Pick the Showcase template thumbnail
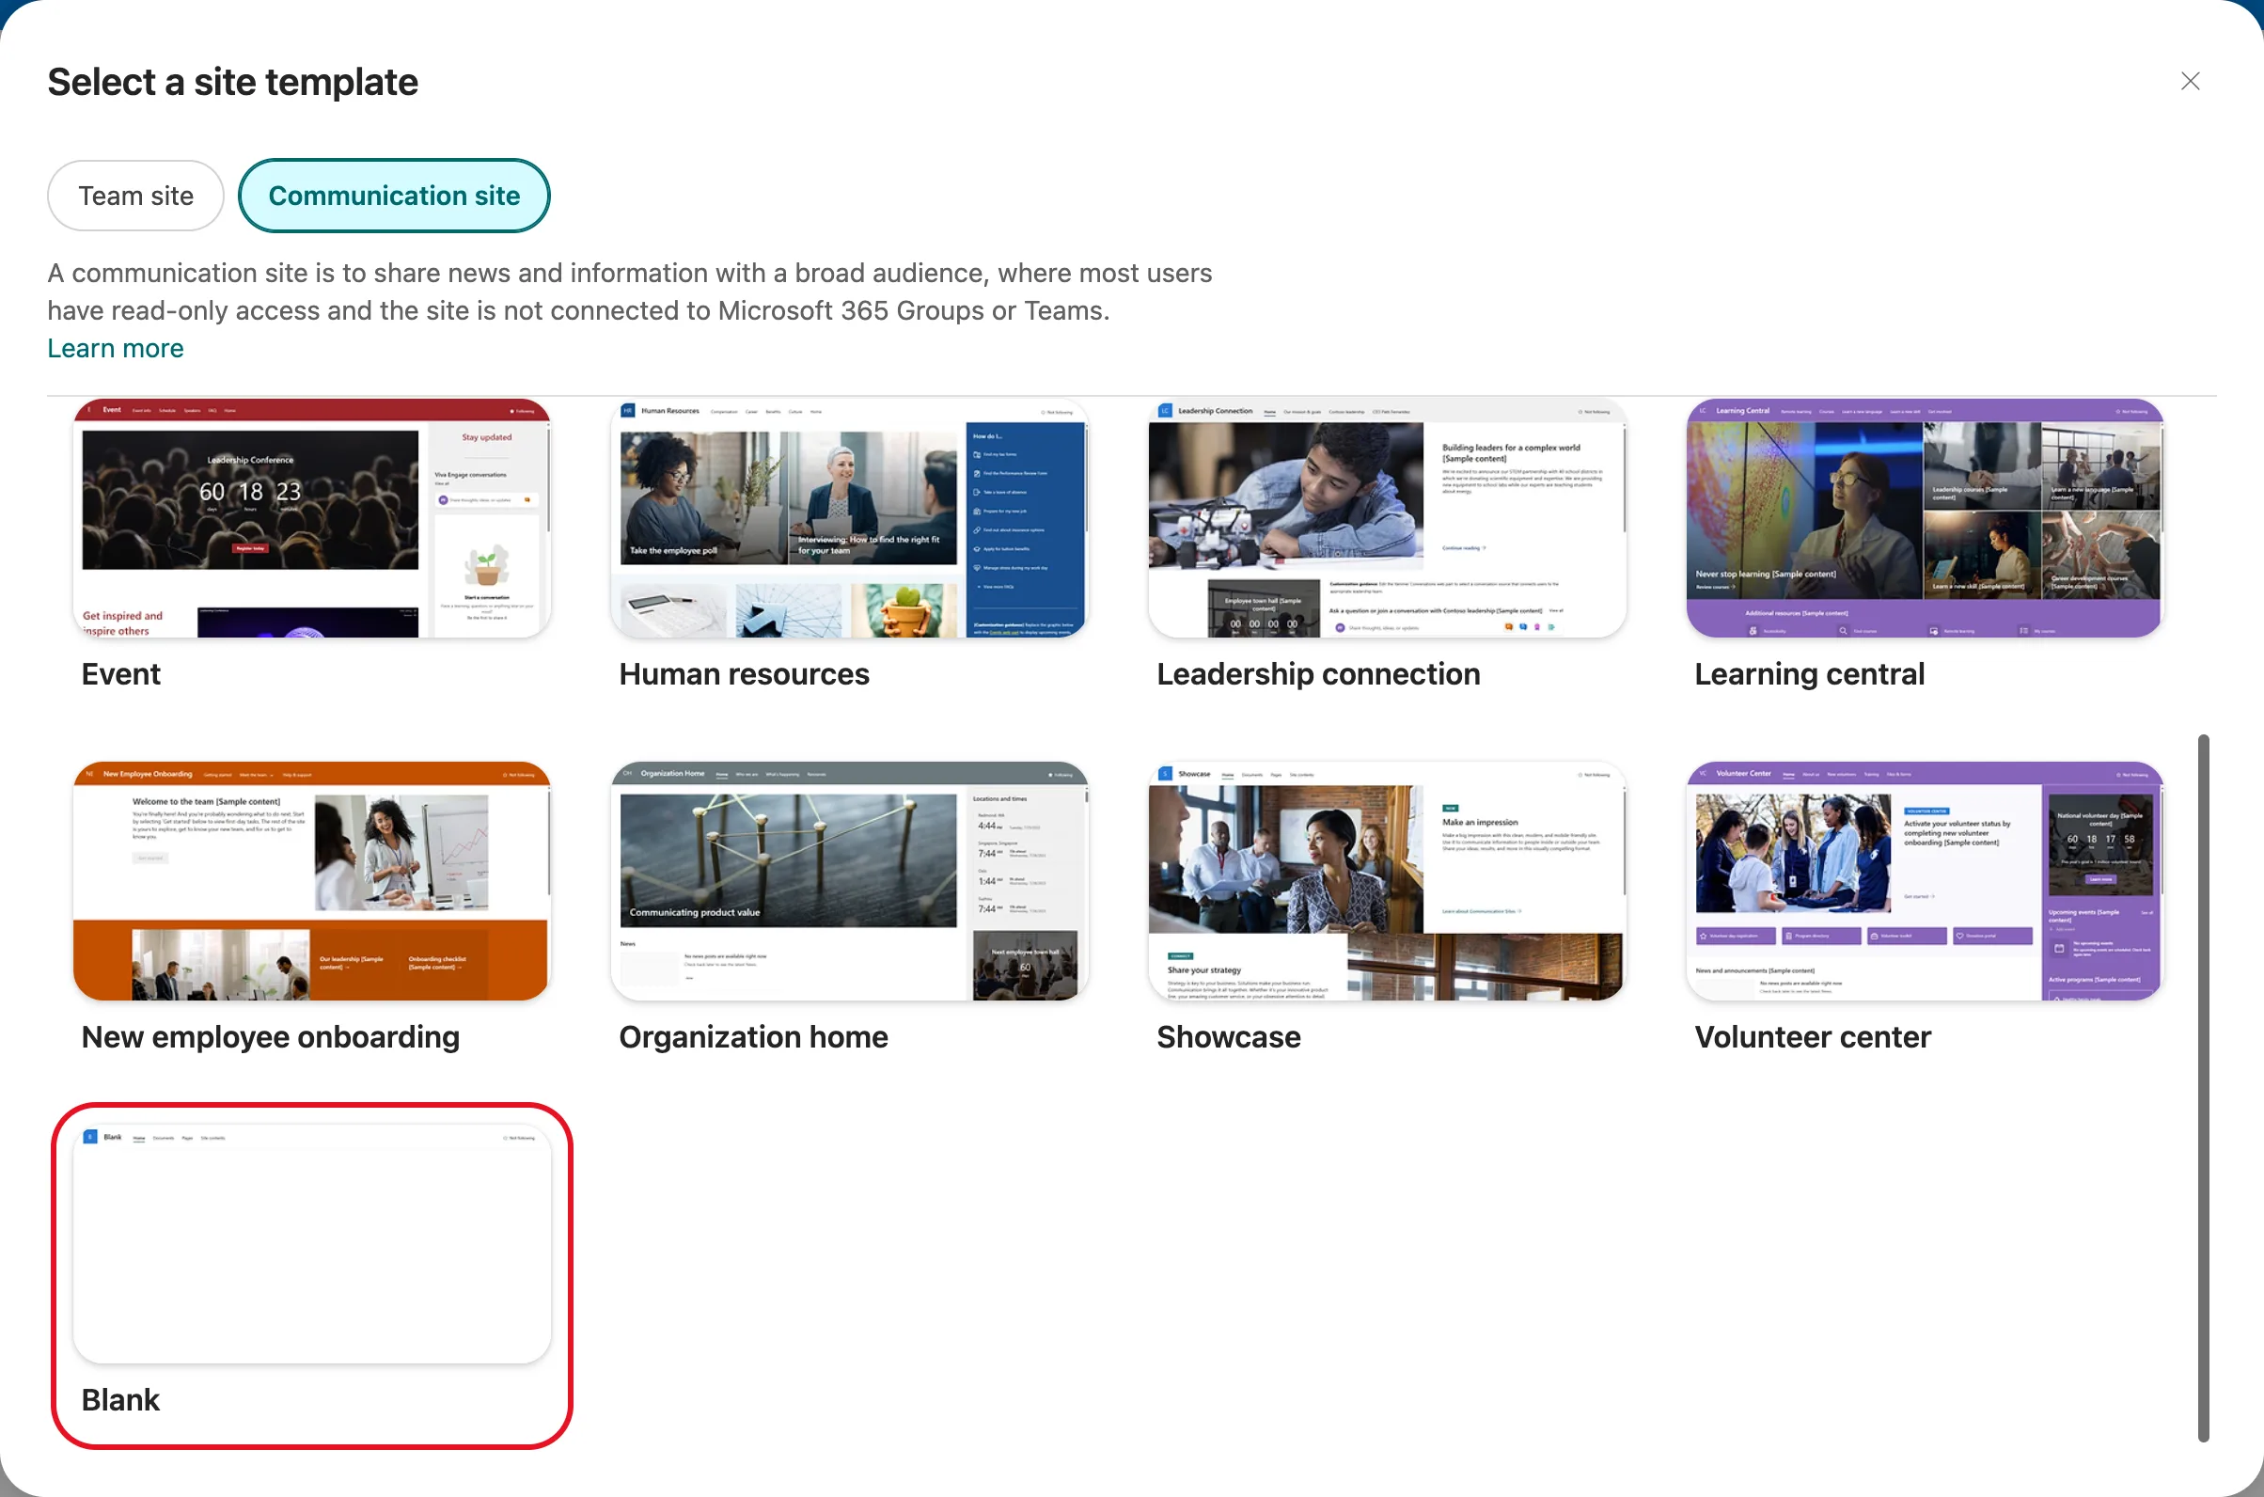The width and height of the screenshot is (2264, 1497). [x=1387, y=881]
